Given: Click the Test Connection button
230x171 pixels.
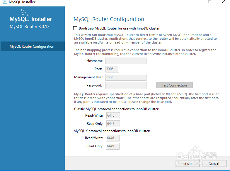Looking at the screenshot, I should pyautogui.click(x=174, y=85).
